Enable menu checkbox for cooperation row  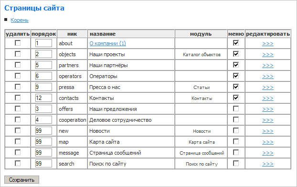coord(236,119)
